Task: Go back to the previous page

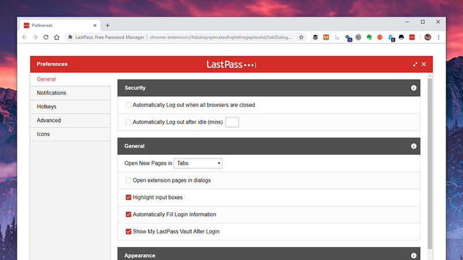Action: (x=24, y=38)
